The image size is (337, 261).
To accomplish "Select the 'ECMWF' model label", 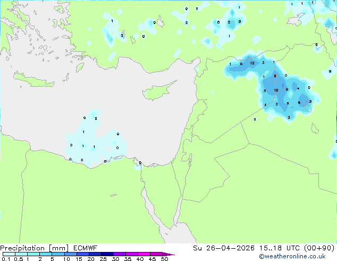I will coord(85,248).
